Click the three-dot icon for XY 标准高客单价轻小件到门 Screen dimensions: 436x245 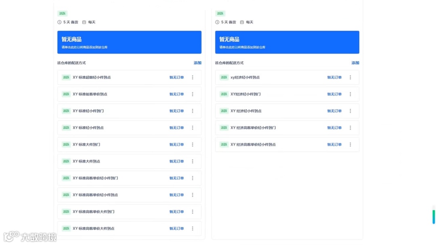[193, 178]
